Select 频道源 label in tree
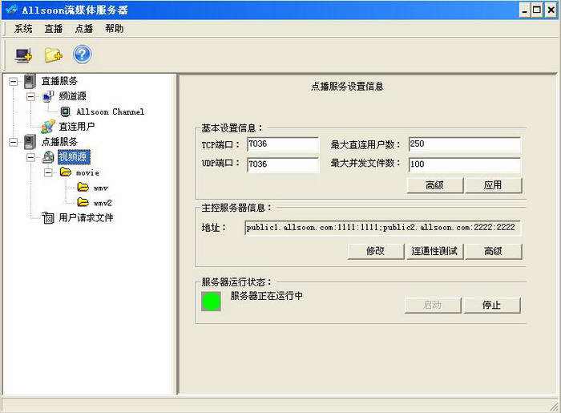The width and height of the screenshot is (561, 413). point(73,96)
